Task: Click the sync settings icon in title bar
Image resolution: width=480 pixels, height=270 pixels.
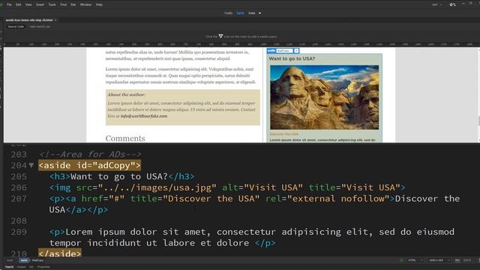Action: (x=452, y=4)
